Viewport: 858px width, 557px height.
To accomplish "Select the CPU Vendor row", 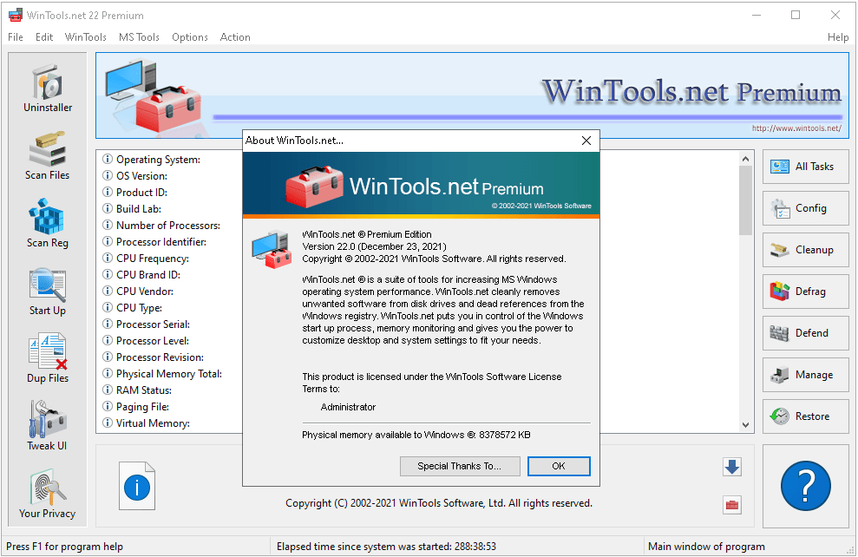I will pyautogui.click(x=138, y=292).
